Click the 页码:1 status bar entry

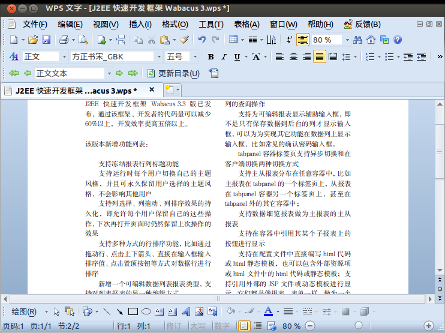click(x=13, y=326)
